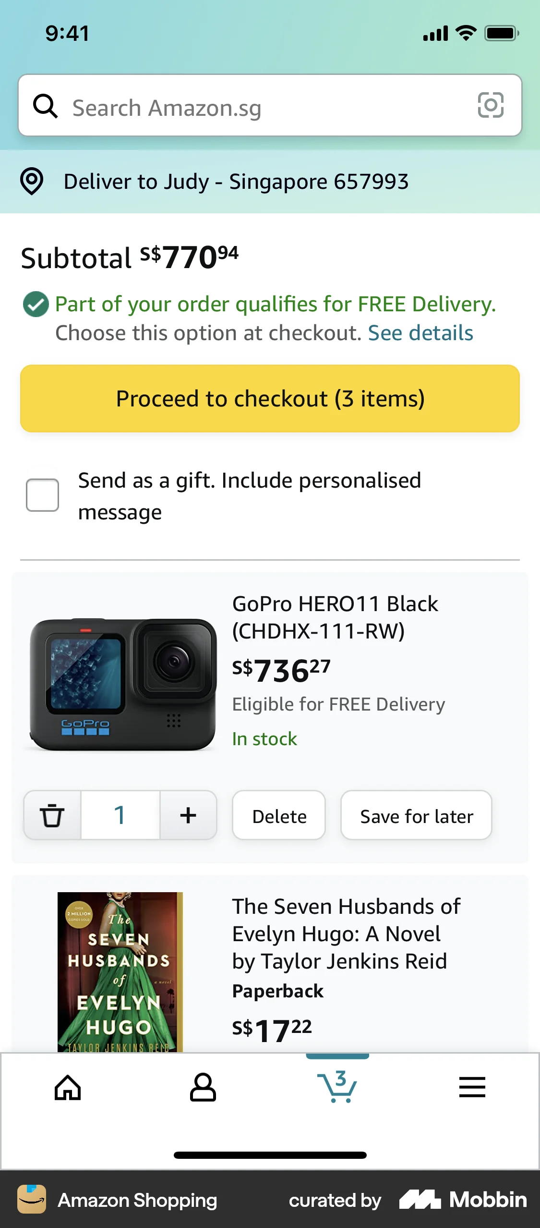Click Proceed to checkout
This screenshot has width=540, height=1228.
270,398
